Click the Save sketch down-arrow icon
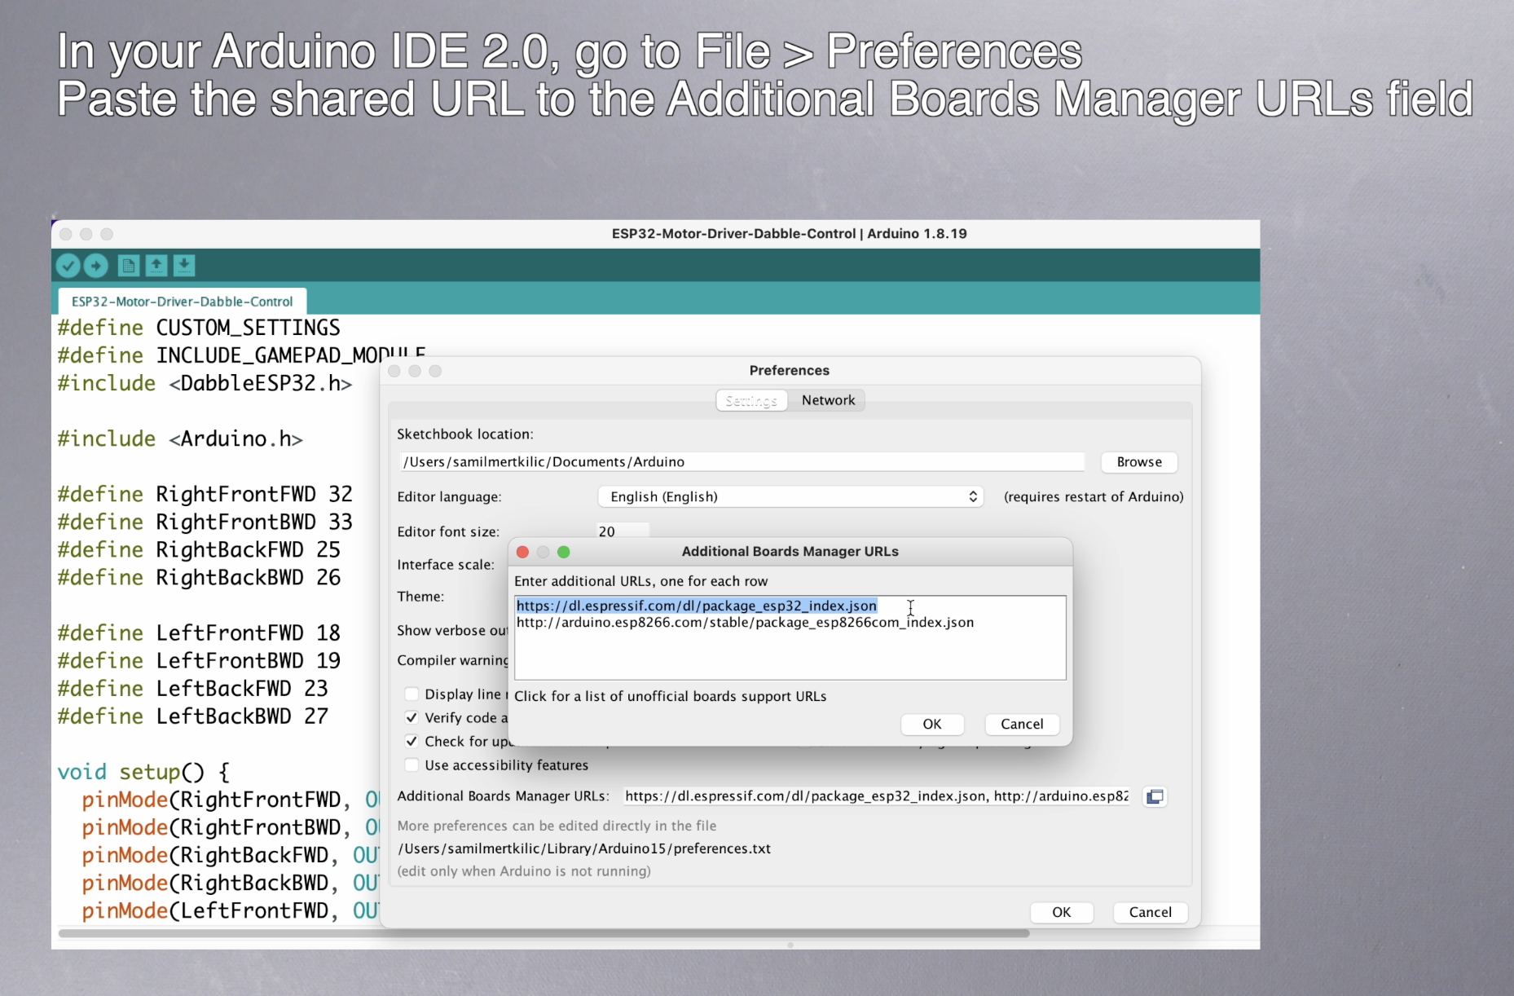This screenshot has width=1514, height=996. coord(184,266)
